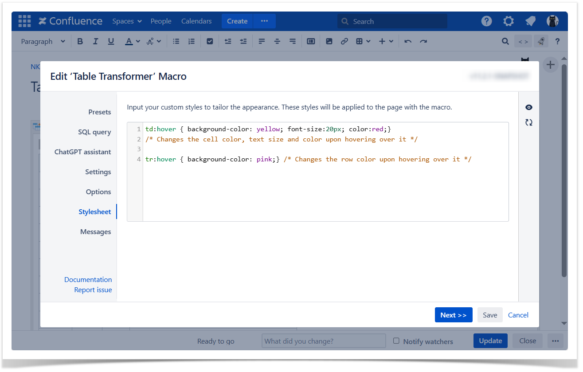Screen dimensions: 583x372
Task: Open the text color picker dropdown
Action: (x=138, y=41)
